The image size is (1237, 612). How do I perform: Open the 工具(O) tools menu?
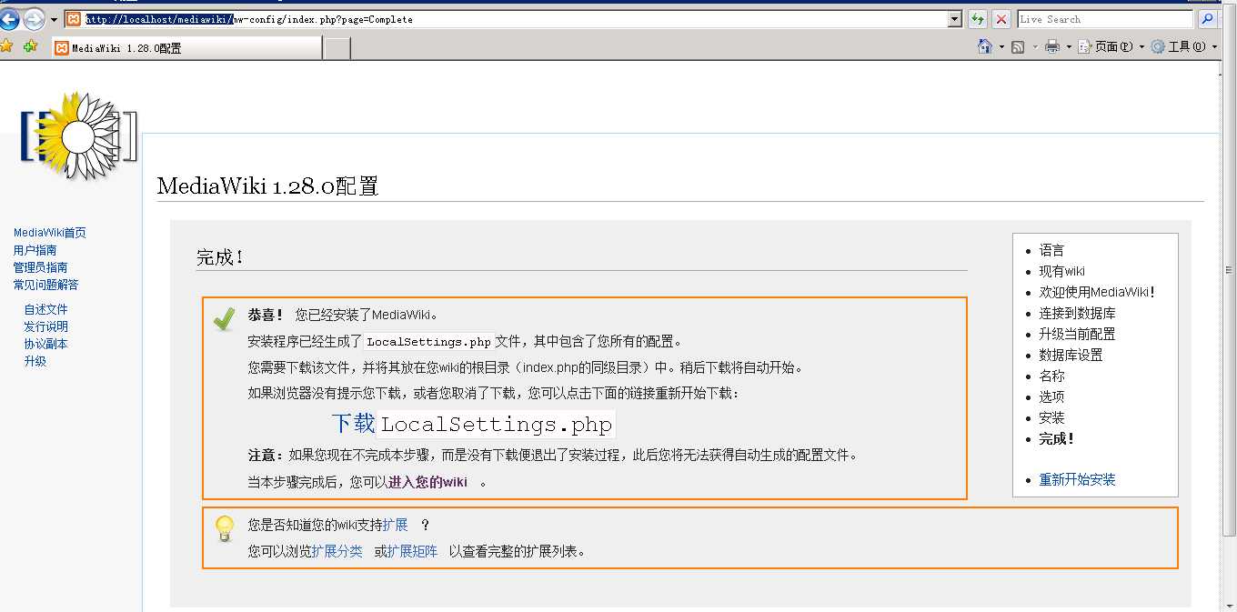point(1183,46)
